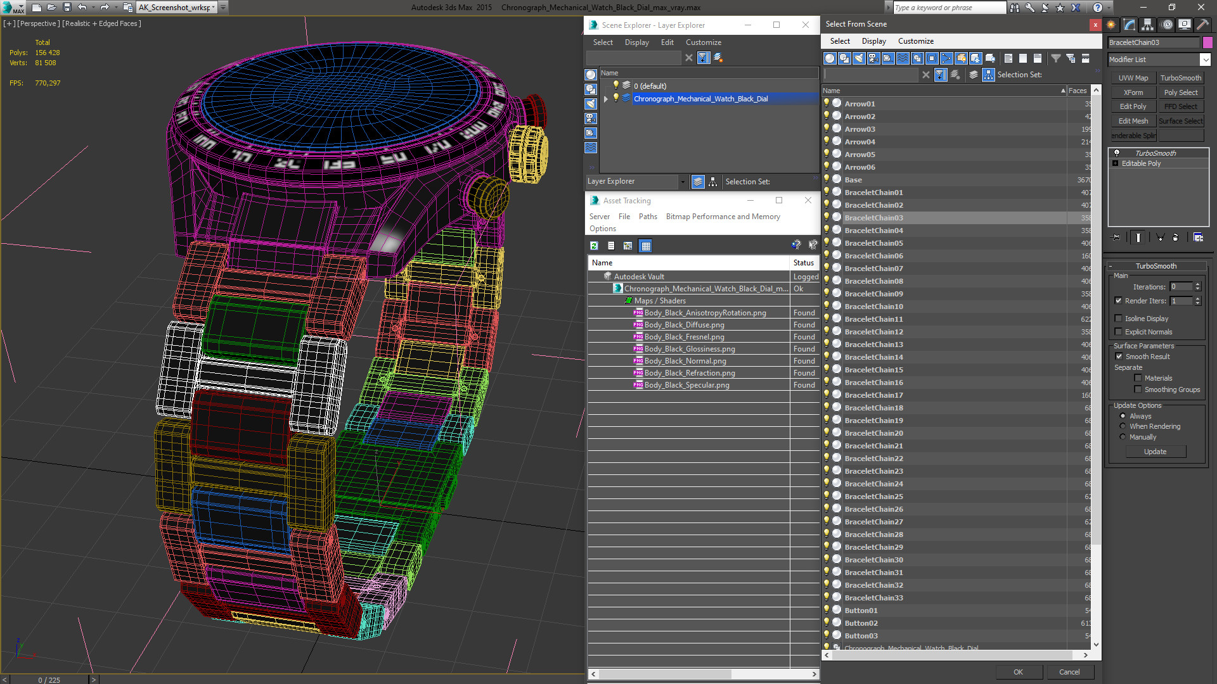Open the Hierarchy command panel tab

point(1148,25)
